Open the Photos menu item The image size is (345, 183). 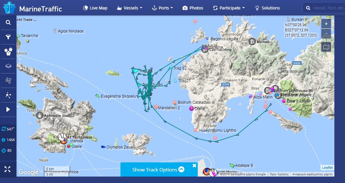(193, 8)
